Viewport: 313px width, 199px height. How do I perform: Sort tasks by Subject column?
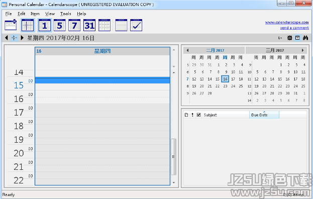226,115
